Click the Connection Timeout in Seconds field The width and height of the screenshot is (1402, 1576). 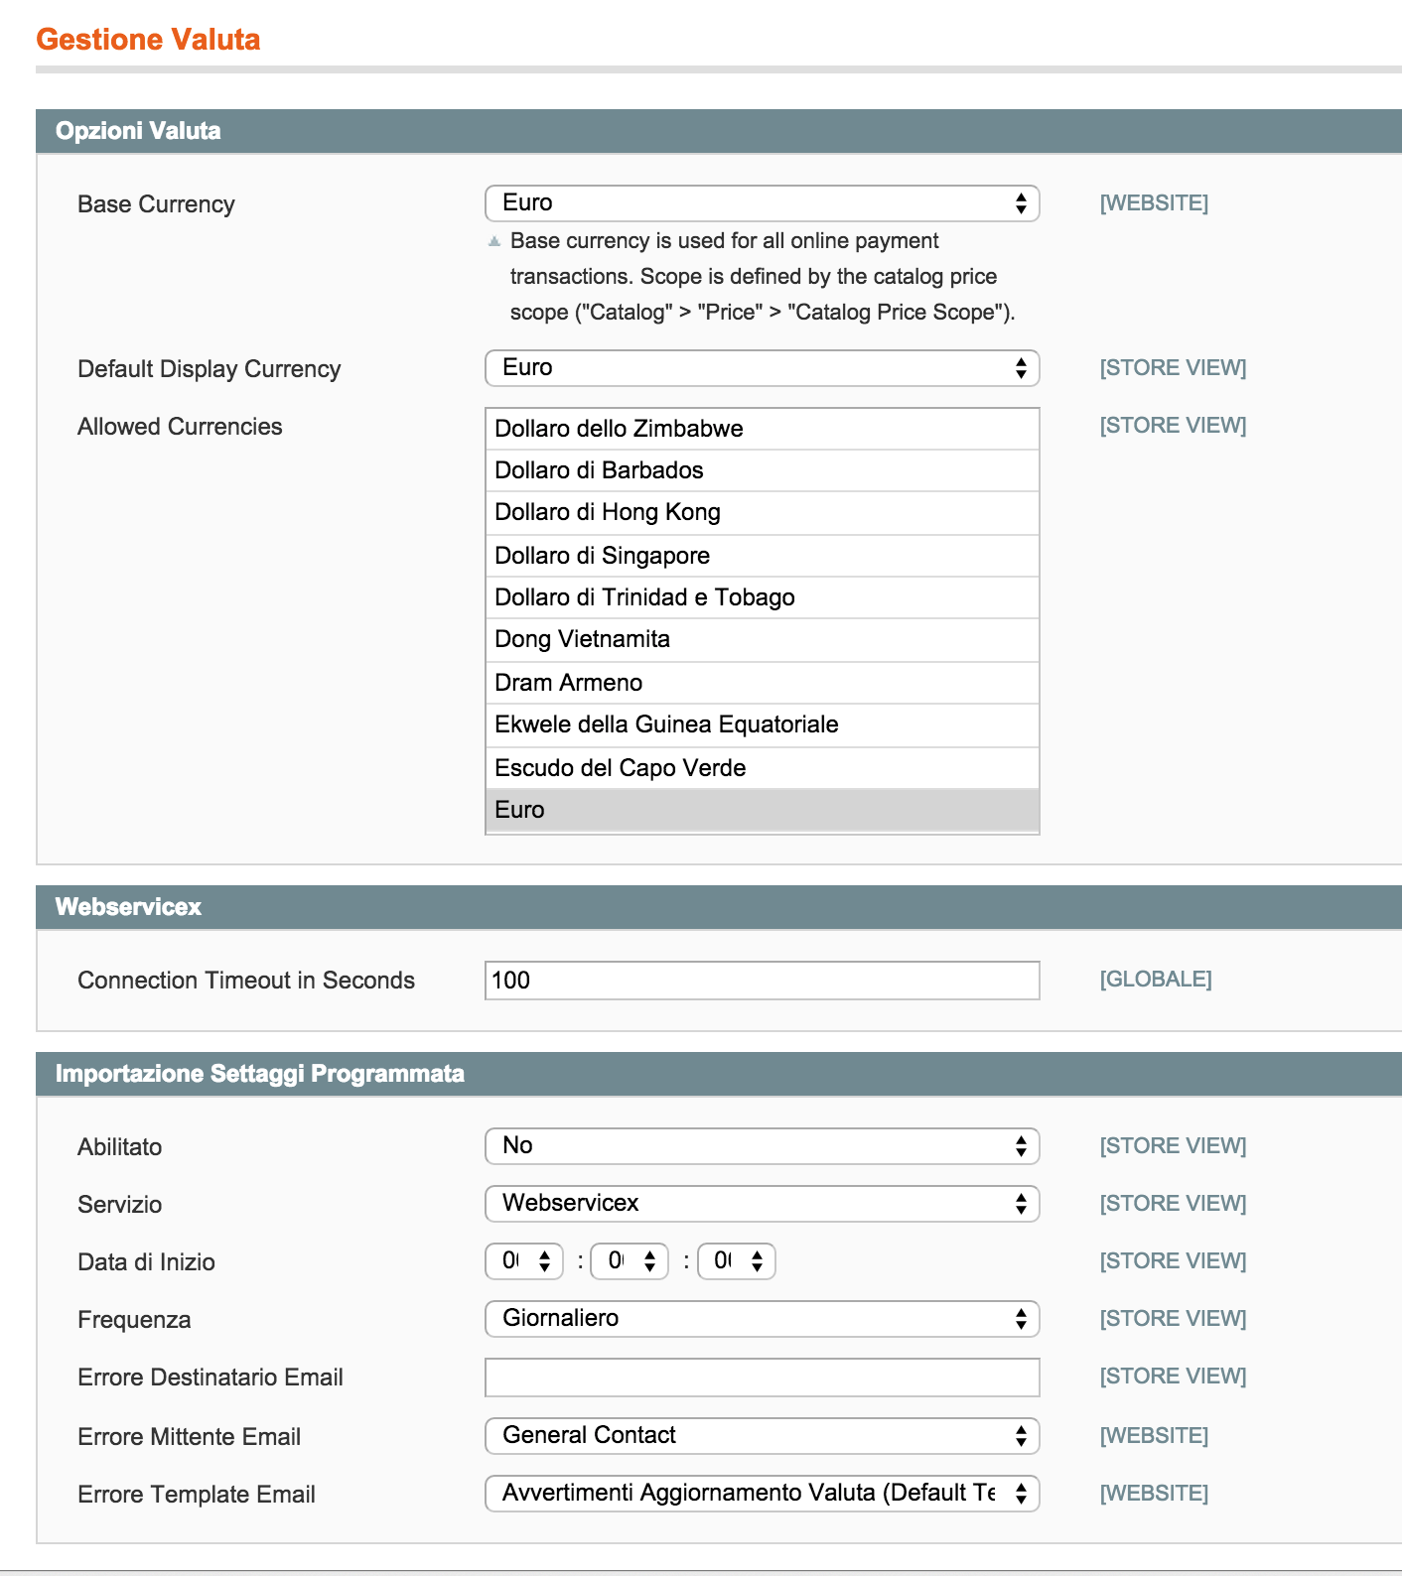761,981
